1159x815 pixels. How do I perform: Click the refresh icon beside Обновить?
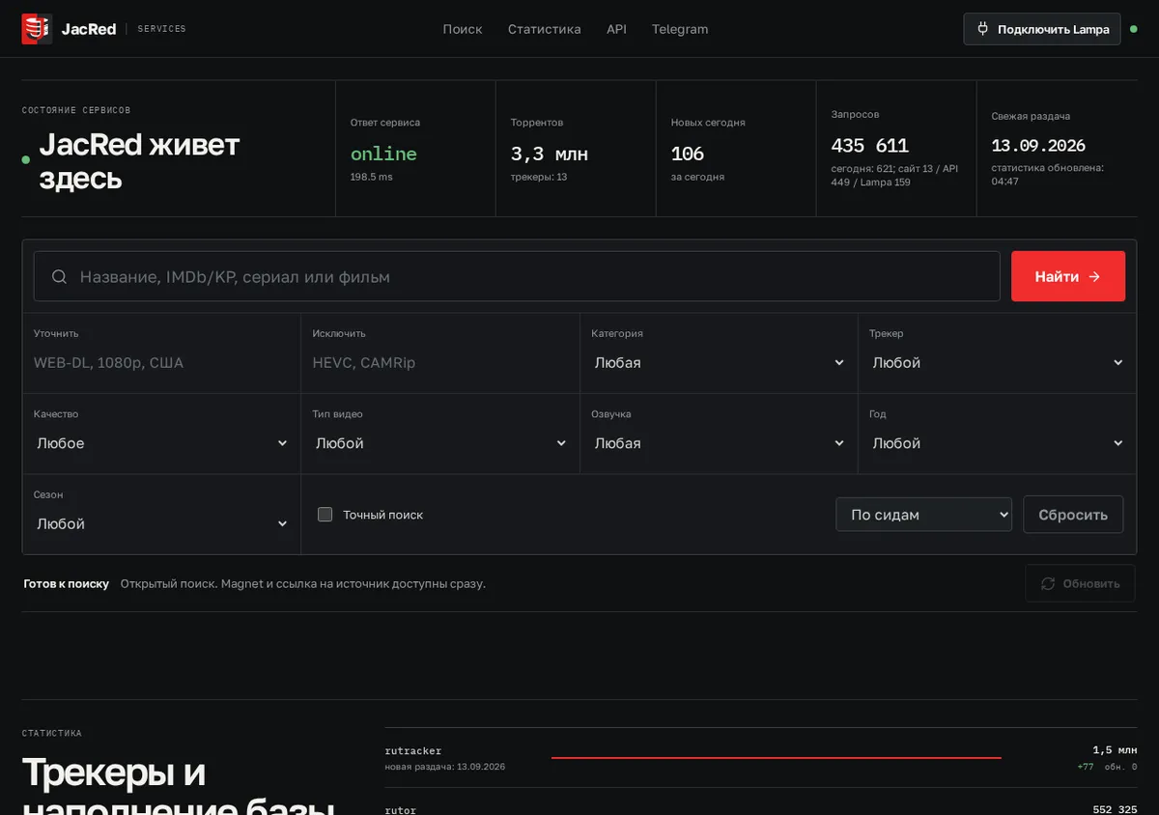click(1048, 583)
